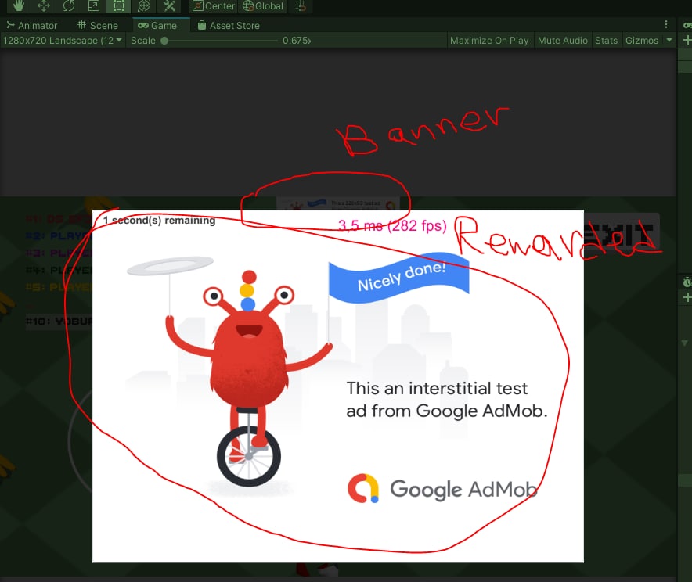Open the Asset Store tab
Image resolution: width=692 pixels, height=582 pixels.
pos(229,26)
